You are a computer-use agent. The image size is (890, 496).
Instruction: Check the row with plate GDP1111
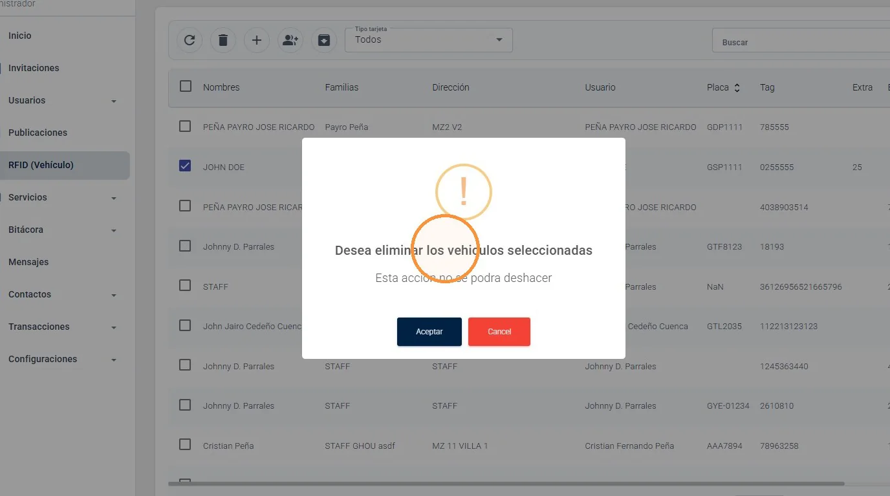(185, 126)
